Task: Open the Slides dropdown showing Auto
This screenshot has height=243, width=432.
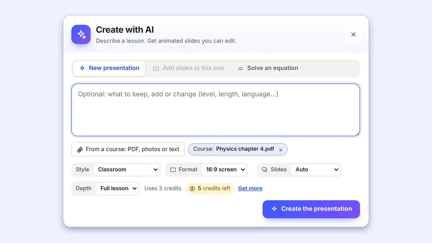Action: [316, 170]
